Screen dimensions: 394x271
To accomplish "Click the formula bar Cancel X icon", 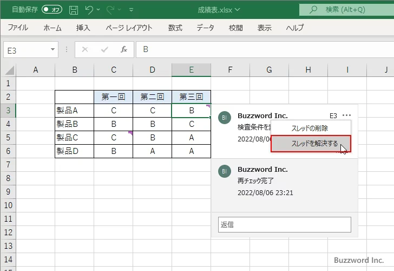I will point(85,49).
